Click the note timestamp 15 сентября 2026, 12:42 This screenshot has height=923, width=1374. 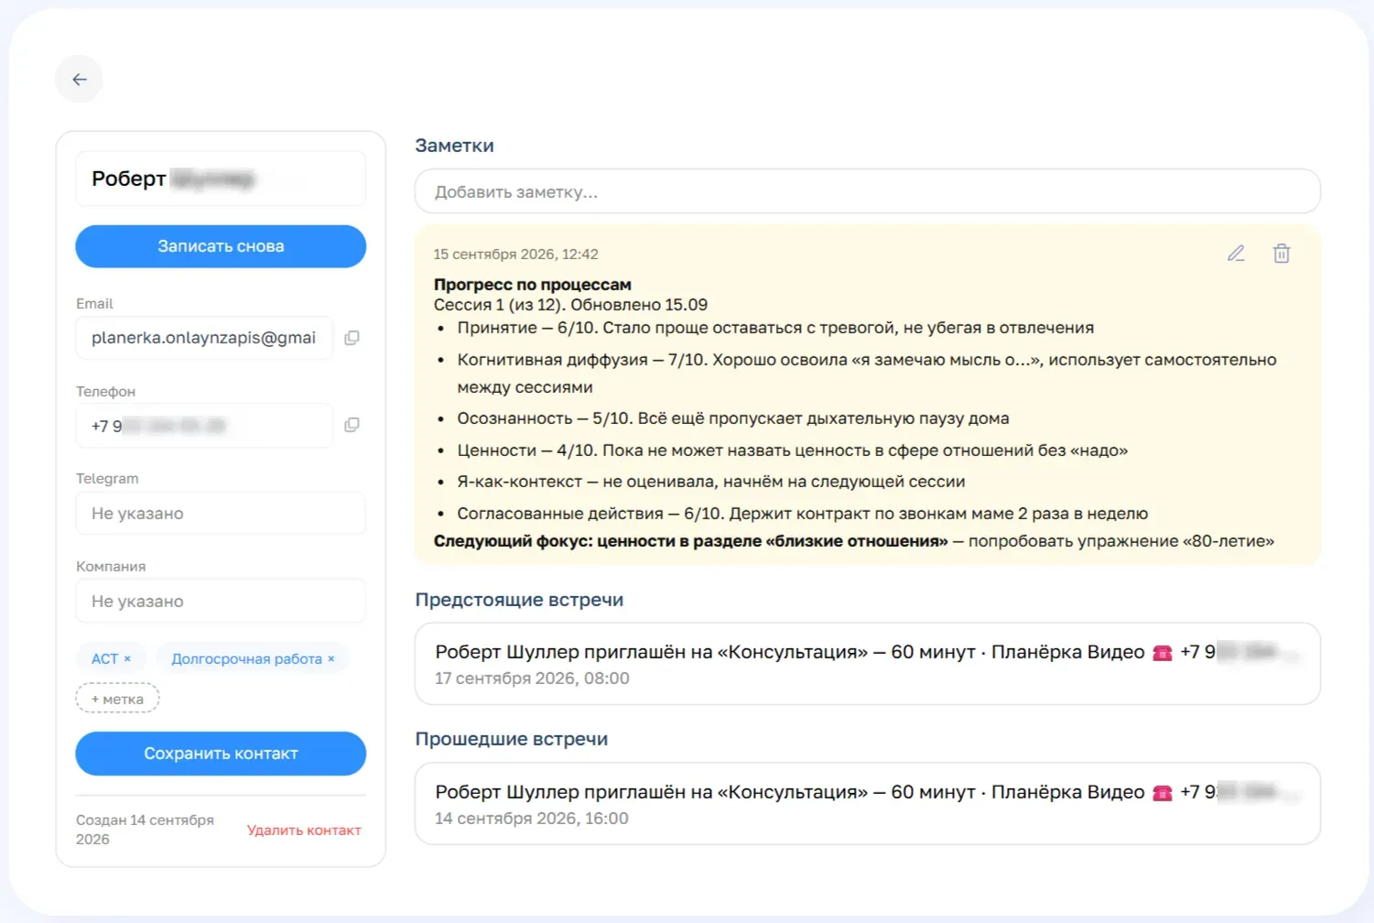pos(516,254)
